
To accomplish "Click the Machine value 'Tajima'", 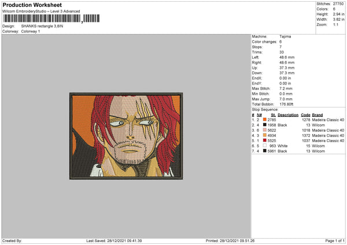I will (285, 36).
